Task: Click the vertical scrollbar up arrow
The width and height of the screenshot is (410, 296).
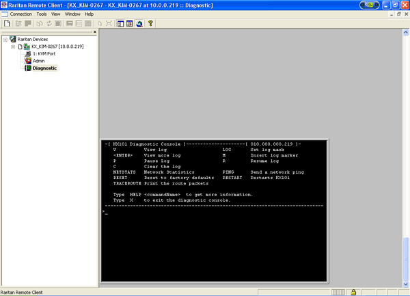Action: 406,32
